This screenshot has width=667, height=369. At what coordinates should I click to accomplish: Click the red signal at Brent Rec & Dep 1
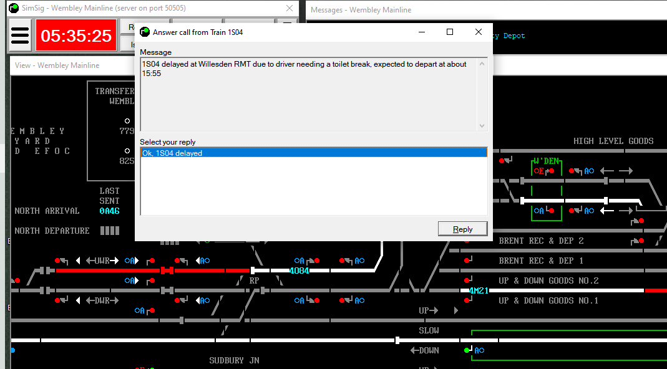(468, 260)
